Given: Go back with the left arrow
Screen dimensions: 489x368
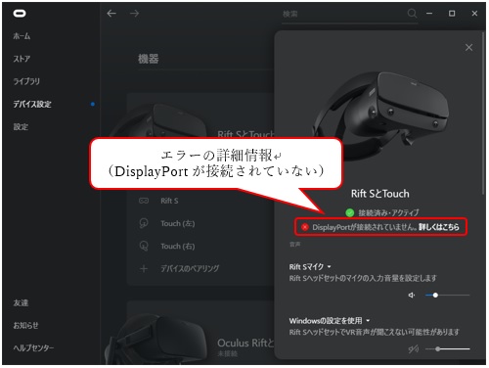Looking at the screenshot, I should (111, 14).
